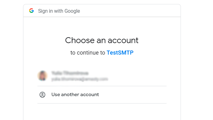Click the word 'Use' in Use another account
This screenshot has height=120, width=213.
56,95
